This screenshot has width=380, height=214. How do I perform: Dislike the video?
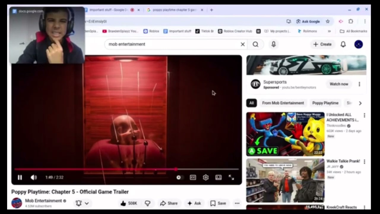tap(148, 203)
